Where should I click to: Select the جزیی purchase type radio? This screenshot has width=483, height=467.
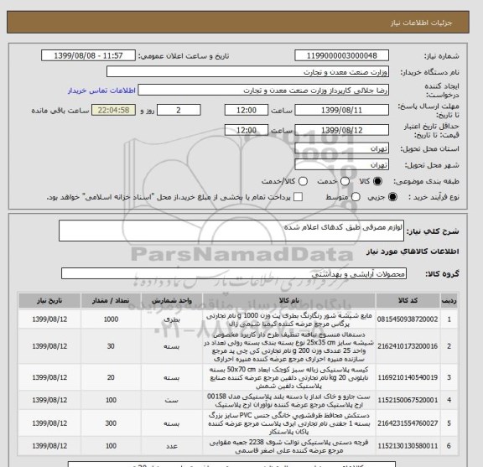[392, 197]
